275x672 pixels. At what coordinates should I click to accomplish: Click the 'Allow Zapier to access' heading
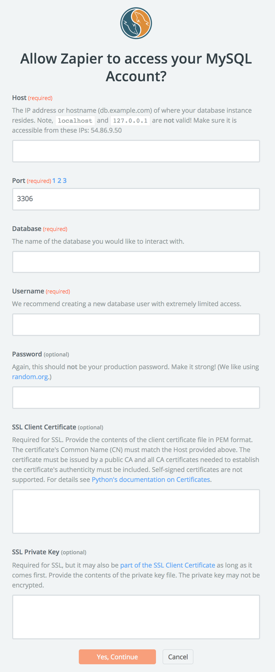tap(136, 67)
